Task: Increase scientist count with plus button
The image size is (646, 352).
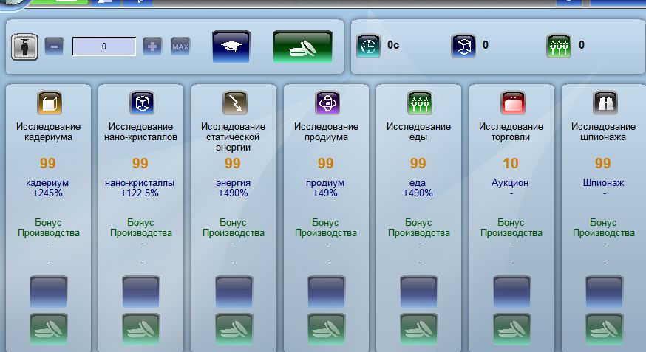Action: 152,46
